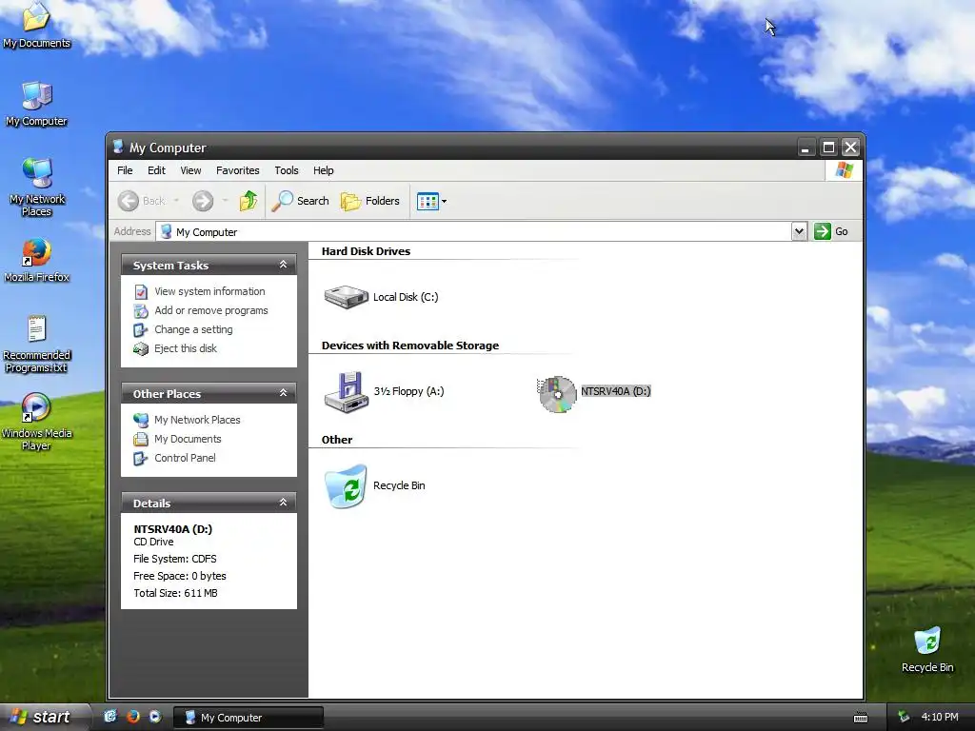Viewport: 975px width, 731px height.
Task: Click Add or remove programs link
Action: point(210,310)
